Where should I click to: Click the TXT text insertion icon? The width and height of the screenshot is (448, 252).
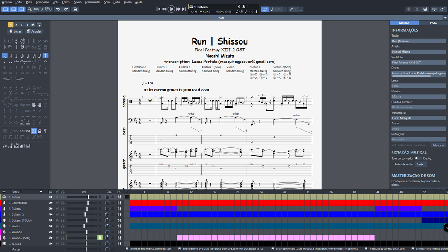[x=28, y=131]
